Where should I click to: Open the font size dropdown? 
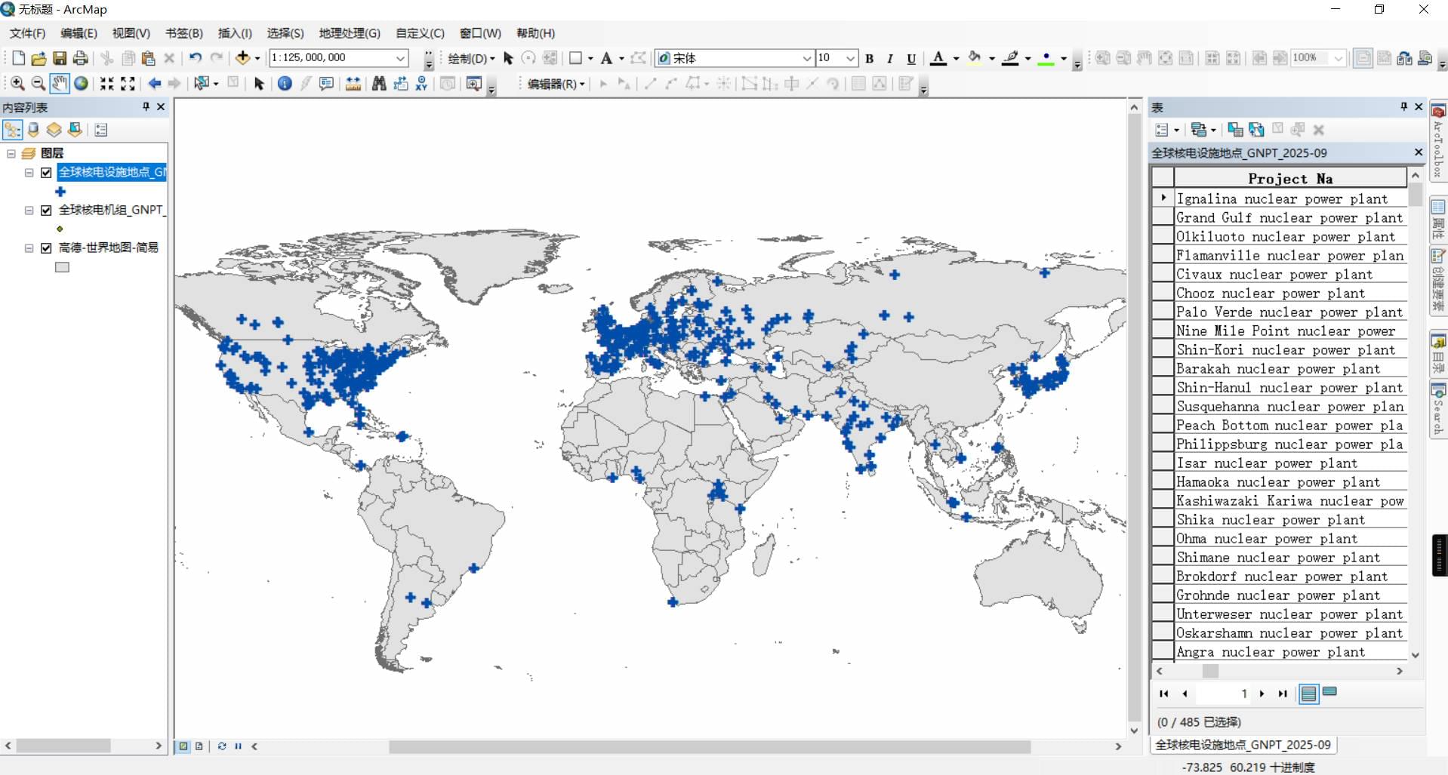pyautogui.click(x=851, y=58)
